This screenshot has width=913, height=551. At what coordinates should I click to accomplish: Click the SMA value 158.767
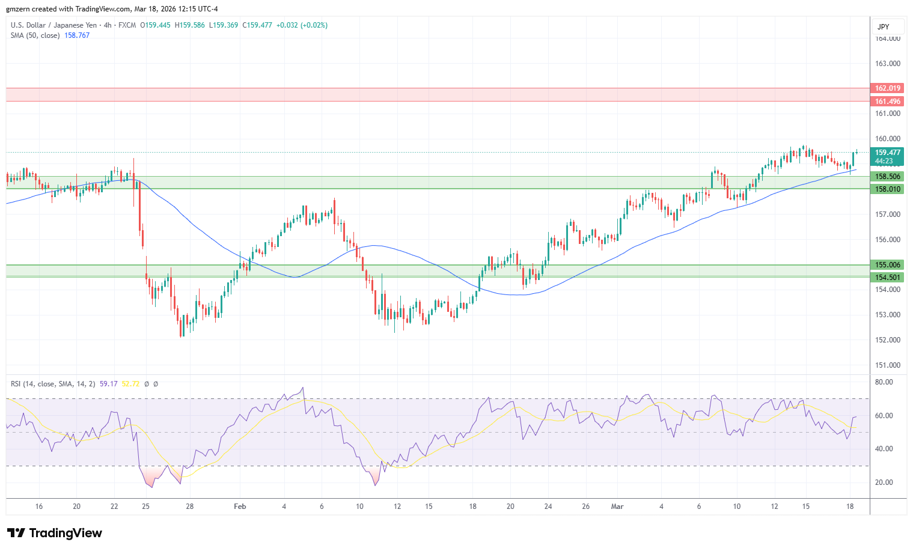click(x=77, y=35)
